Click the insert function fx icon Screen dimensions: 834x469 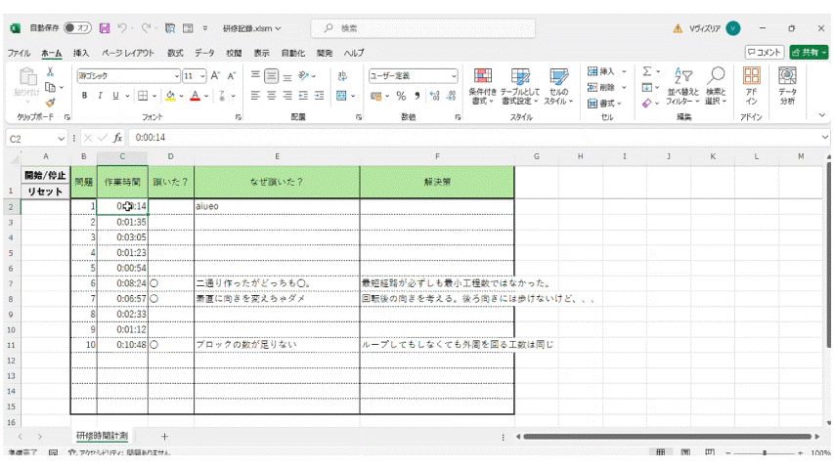pyautogui.click(x=117, y=138)
